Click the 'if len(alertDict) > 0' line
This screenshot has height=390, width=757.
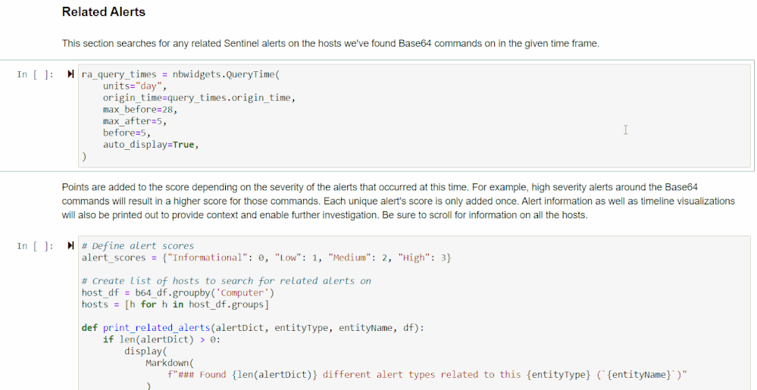(x=161, y=339)
